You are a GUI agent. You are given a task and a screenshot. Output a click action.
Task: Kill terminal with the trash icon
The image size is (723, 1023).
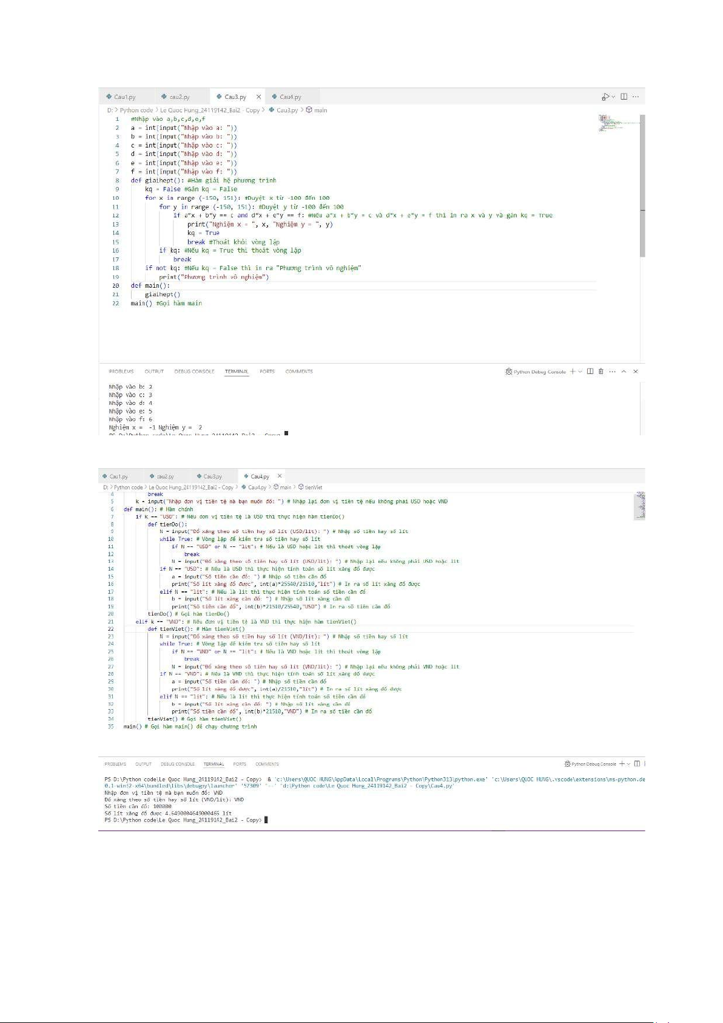click(601, 372)
